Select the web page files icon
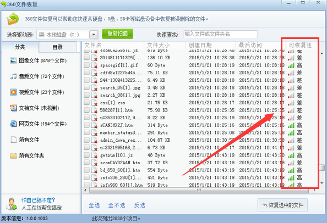The image size is (327, 223). [13, 124]
